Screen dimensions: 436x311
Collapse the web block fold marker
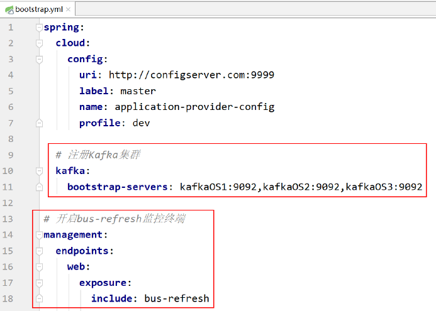39,266
